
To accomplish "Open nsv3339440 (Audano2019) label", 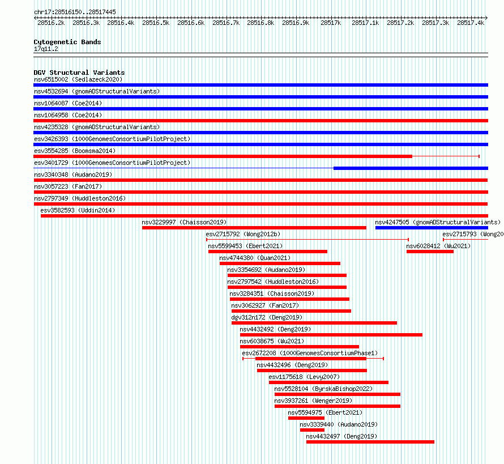I will point(339,424).
